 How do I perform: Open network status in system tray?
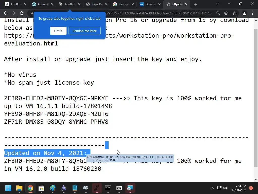(219, 188)
